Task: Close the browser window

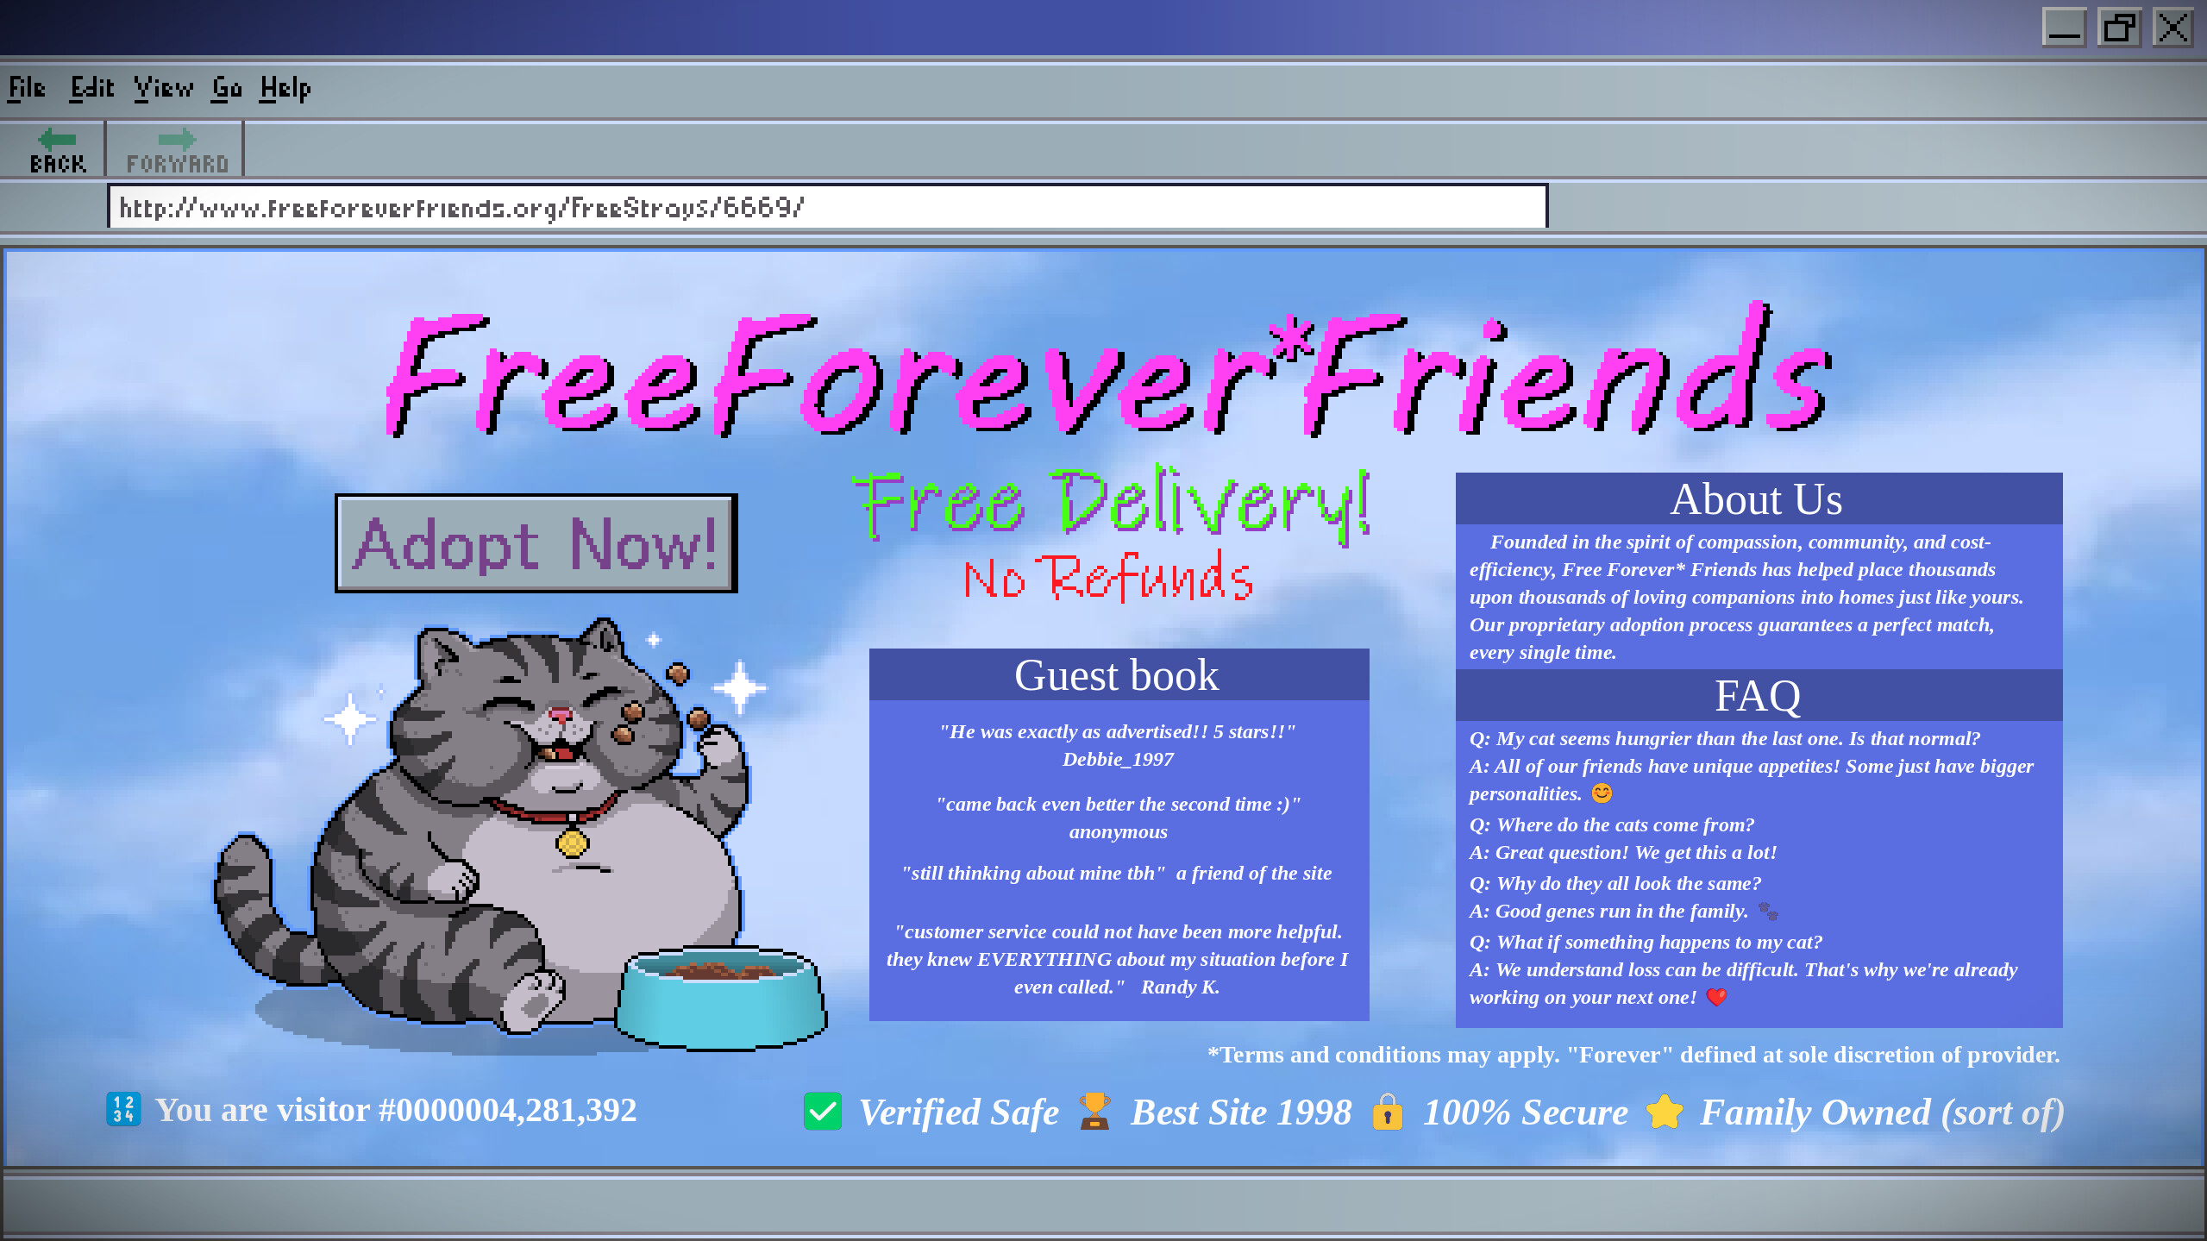Action: click(x=2173, y=27)
